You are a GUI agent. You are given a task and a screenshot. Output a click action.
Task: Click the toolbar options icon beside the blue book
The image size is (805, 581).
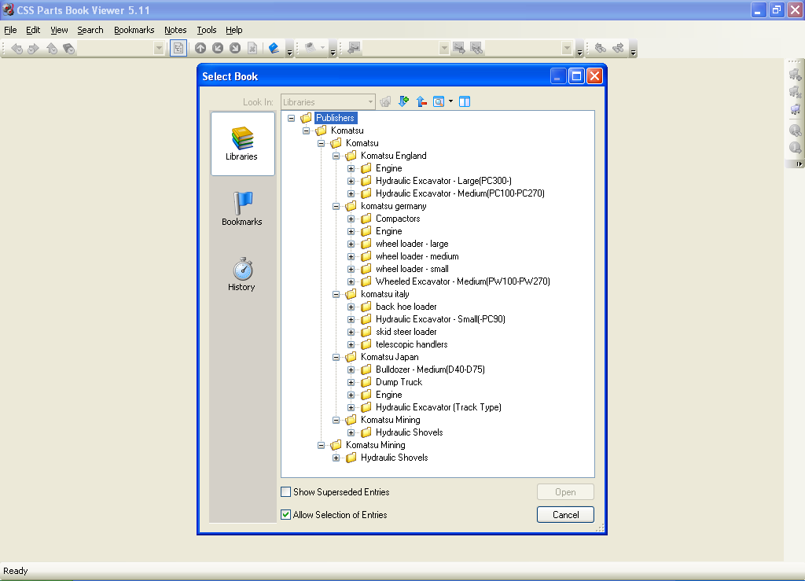(289, 50)
